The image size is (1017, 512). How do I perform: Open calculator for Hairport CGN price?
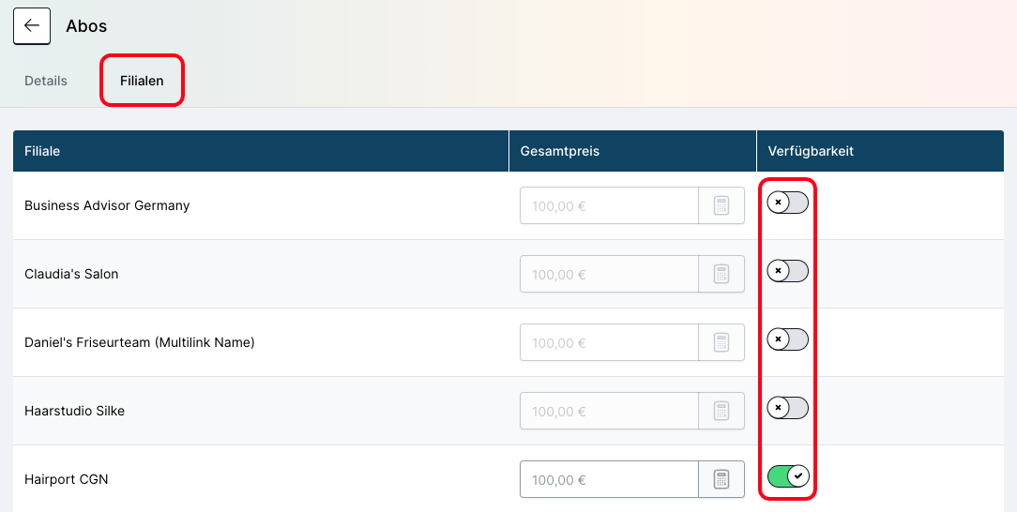tap(721, 479)
